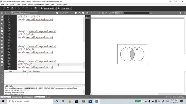This screenshot has width=186, height=104.
Task: Open the Quick Build command dropdown
Action: [x=50, y=8]
